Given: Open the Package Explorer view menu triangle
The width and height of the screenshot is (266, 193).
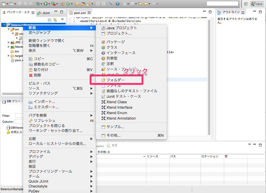Looking at the screenshot, I should click(x=62, y=19).
